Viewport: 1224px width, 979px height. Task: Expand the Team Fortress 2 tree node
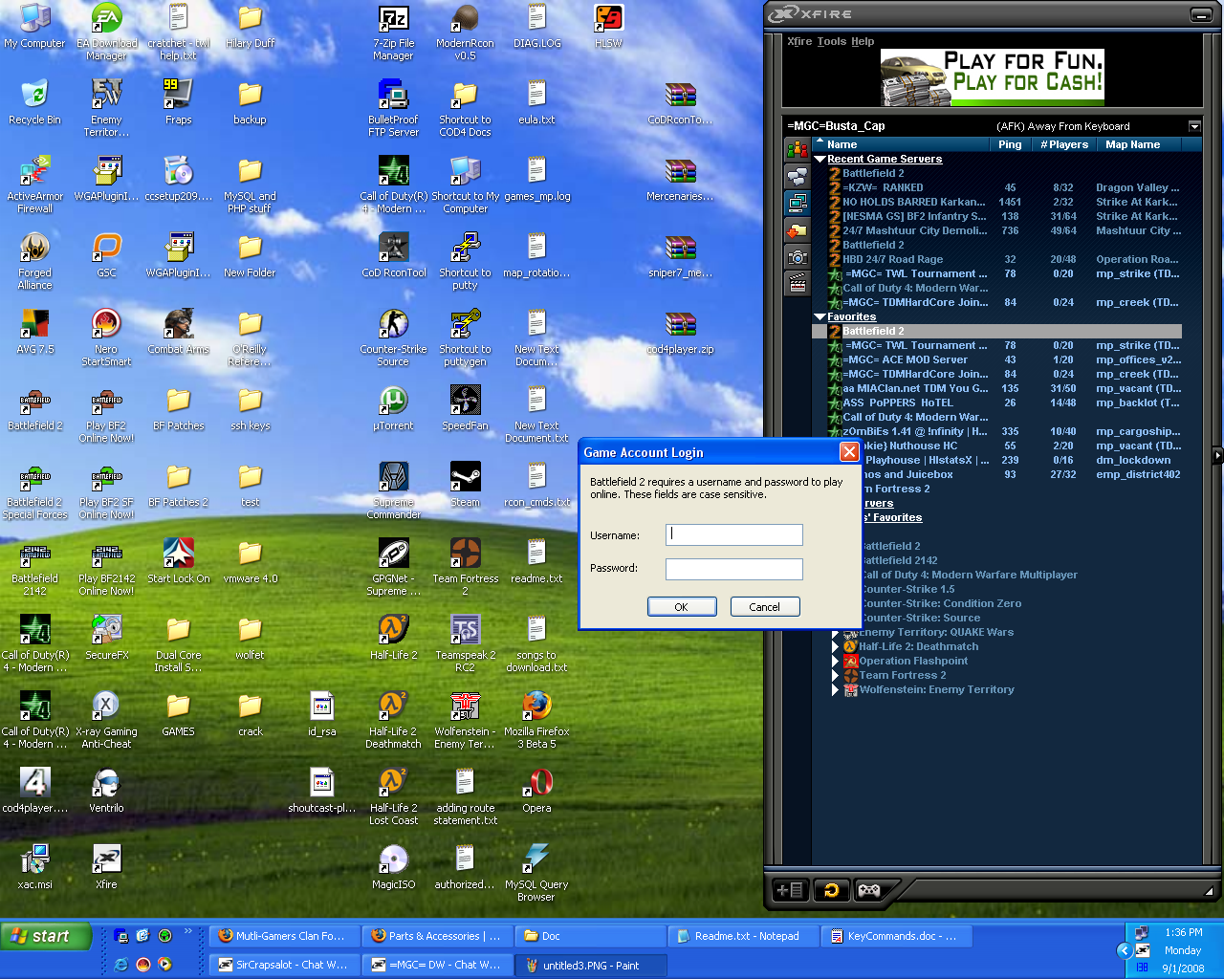point(835,675)
